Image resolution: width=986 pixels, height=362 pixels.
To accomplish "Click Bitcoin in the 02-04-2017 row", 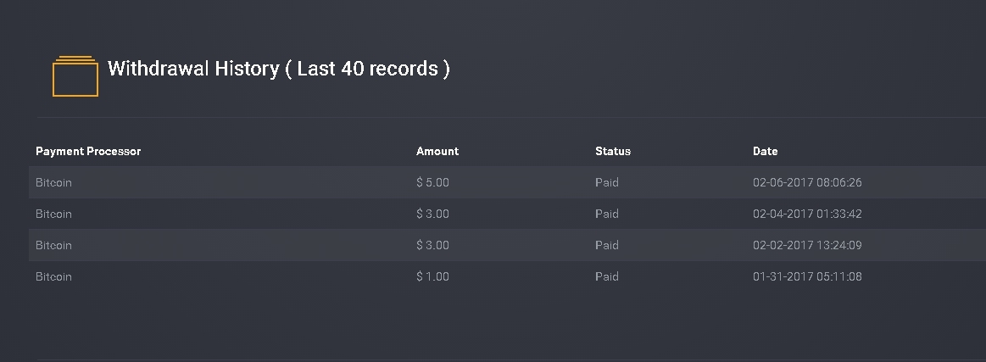I will (x=53, y=214).
